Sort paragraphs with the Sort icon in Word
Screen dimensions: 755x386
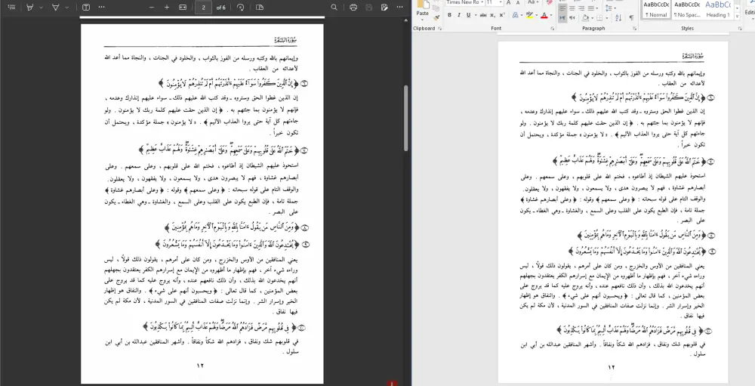pos(618,18)
